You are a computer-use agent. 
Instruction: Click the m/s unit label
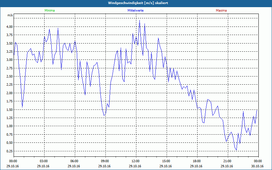click(10, 15)
